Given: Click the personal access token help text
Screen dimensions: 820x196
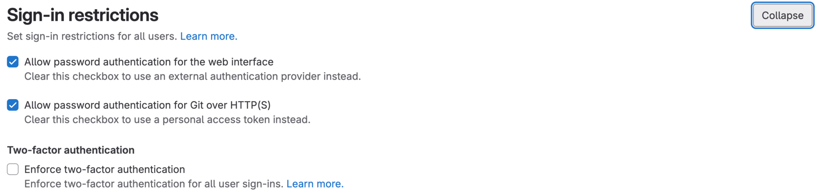Looking at the screenshot, I should 167,120.
